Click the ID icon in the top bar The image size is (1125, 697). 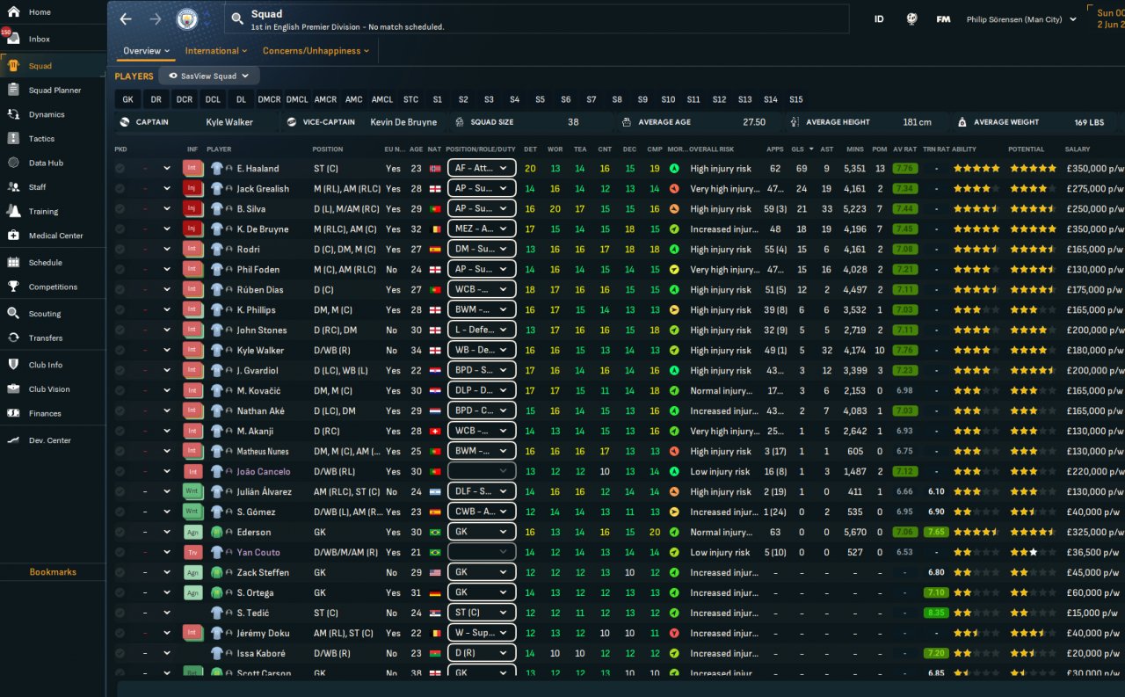879,19
